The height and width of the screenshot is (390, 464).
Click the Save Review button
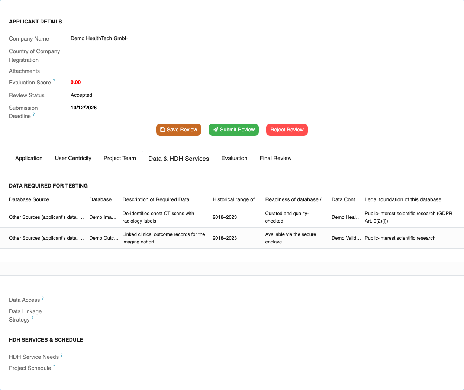(178, 130)
